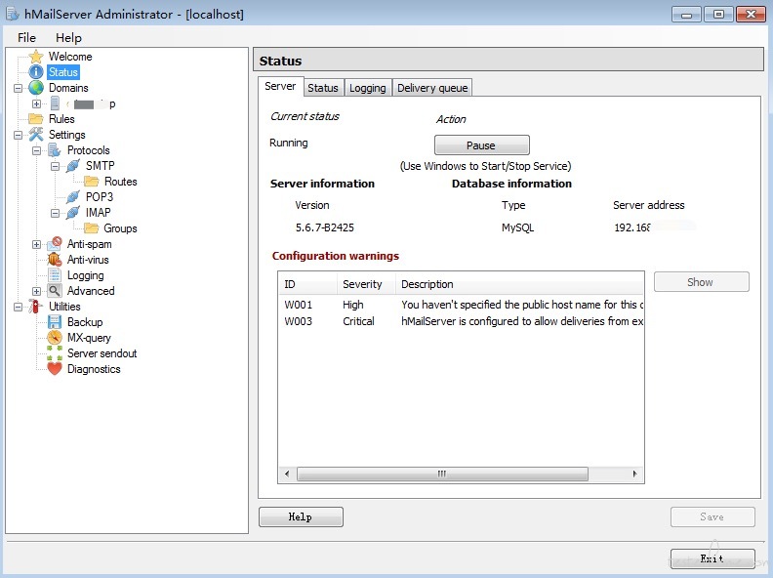
Task: Click the Domains globe icon
Action: point(36,88)
